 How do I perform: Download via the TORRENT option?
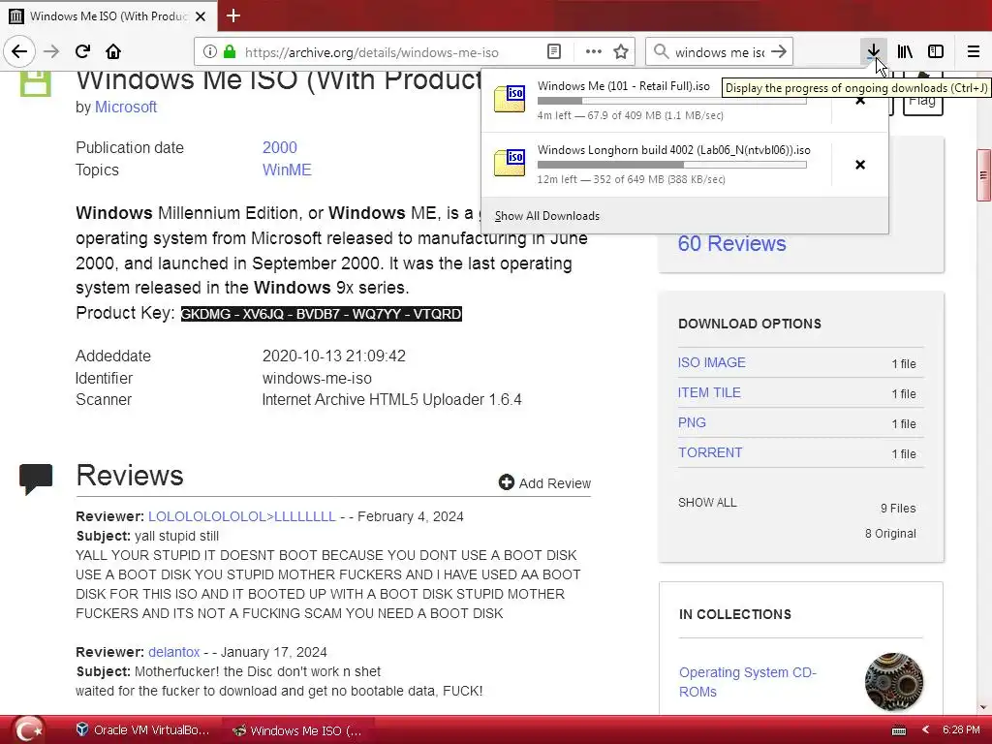(x=710, y=452)
